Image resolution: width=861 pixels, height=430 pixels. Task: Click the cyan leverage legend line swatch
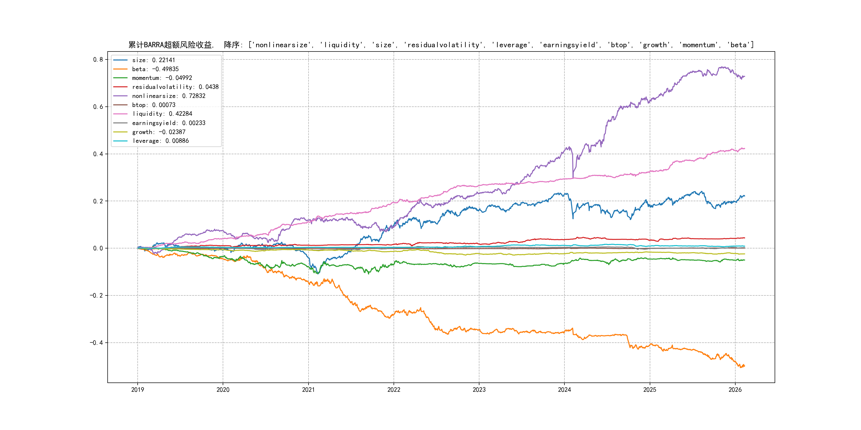(120, 141)
